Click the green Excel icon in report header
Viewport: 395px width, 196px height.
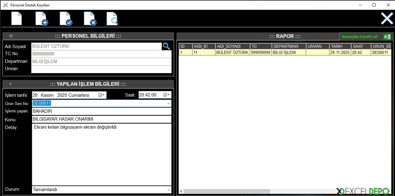click(x=387, y=37)
